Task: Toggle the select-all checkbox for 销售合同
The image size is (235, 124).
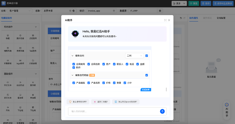Action: pos(147,56)
